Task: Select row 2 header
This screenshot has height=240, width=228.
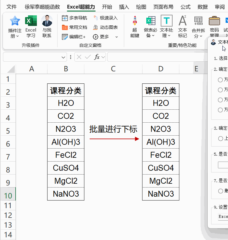Action: tap(8, 90)
